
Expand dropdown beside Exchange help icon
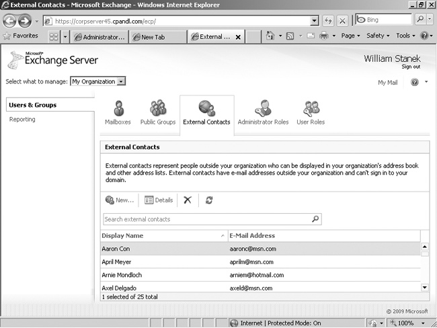click(x=426, y=82)
